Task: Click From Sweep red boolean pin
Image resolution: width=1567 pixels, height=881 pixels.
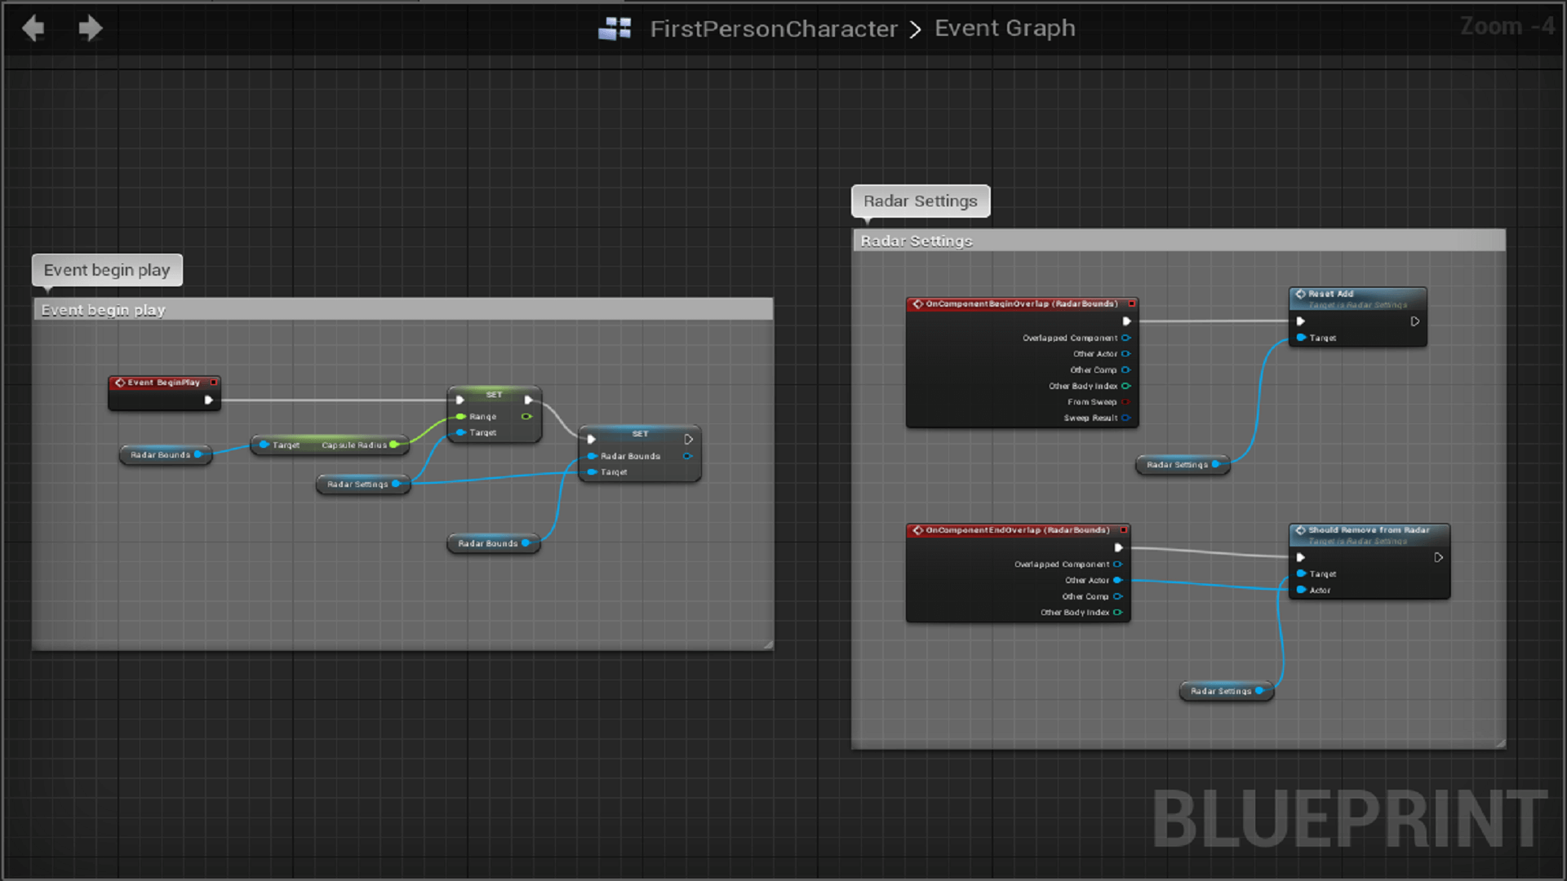Action: pos(1126,401)
